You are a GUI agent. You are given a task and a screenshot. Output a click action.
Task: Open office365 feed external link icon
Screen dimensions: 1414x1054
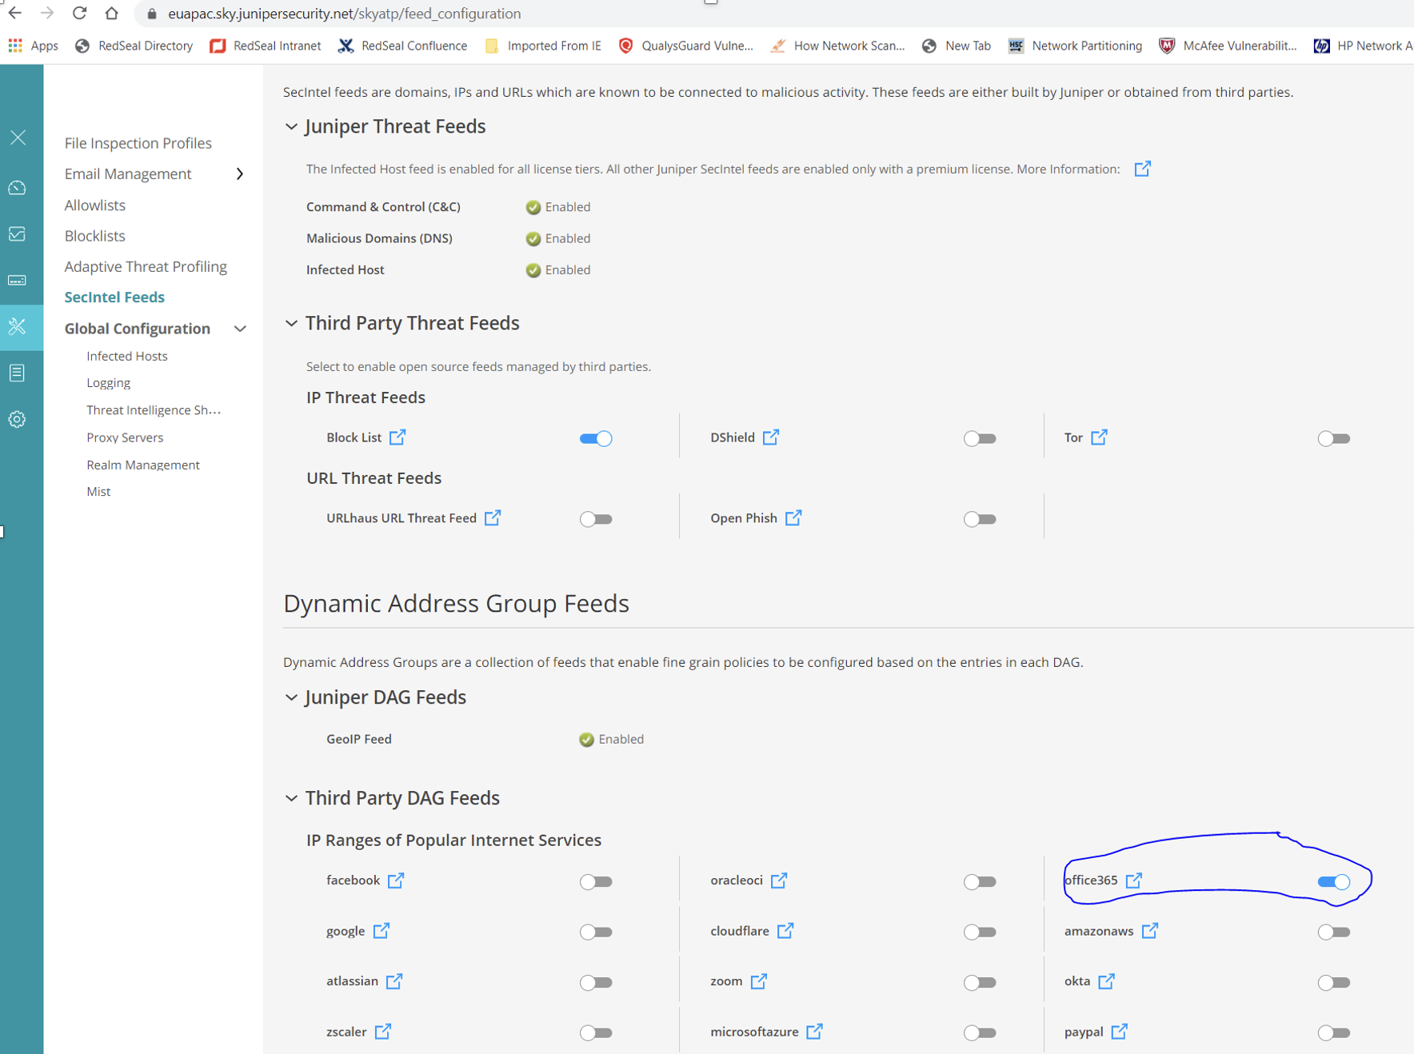click(1134, 880)
